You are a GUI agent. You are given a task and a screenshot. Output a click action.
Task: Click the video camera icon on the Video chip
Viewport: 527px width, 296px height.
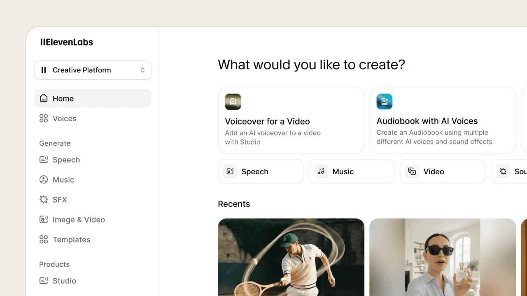point(412,171)
